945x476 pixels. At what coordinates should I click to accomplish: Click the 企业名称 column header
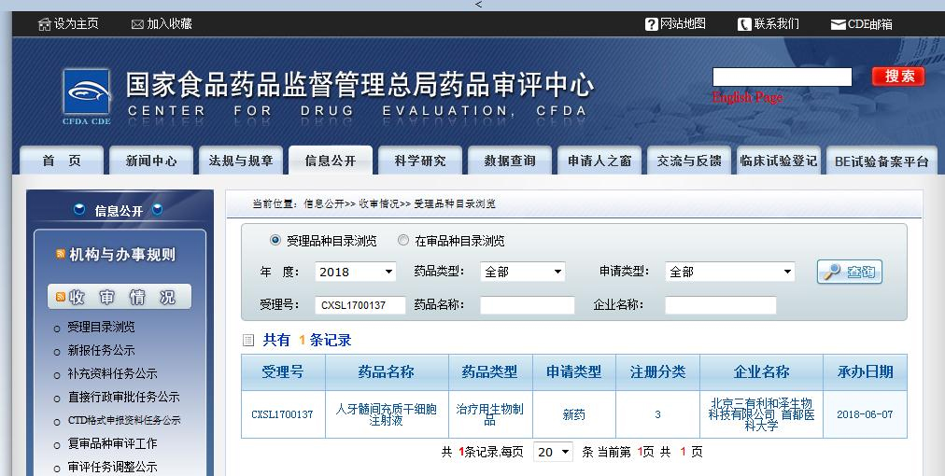[x=761, y=372]
